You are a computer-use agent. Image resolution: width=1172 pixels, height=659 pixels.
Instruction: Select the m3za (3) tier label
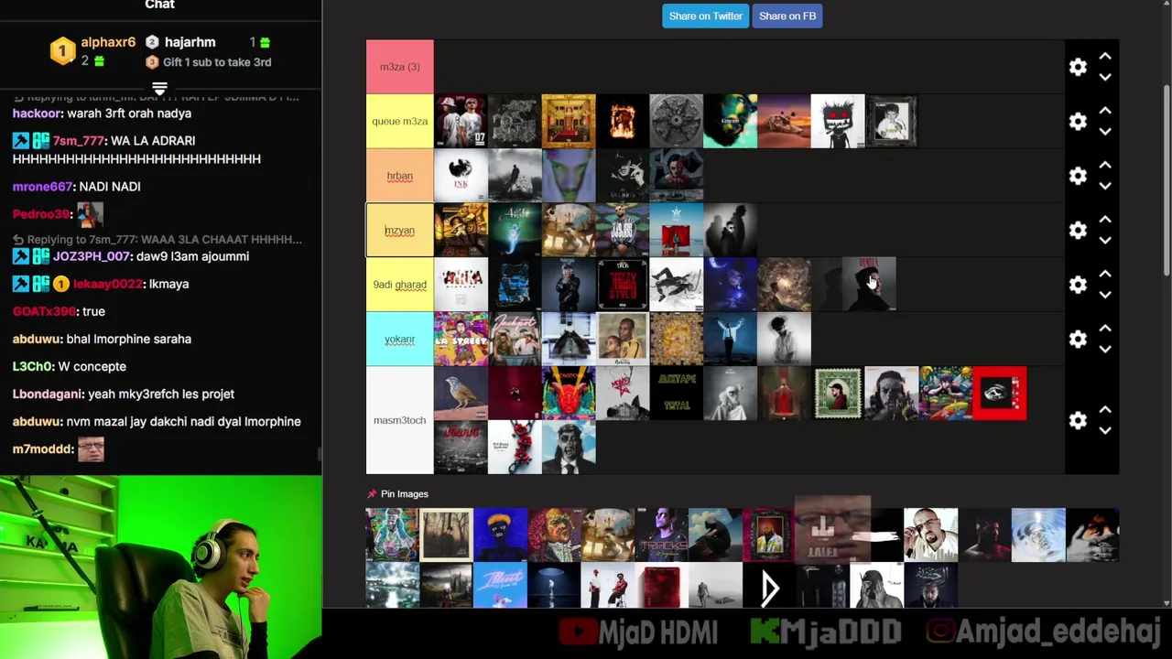[400, 67]
